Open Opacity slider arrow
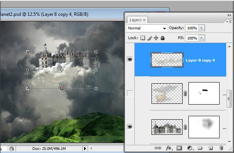Viewport: 234px width, 153px height. (x=202, y=28)
